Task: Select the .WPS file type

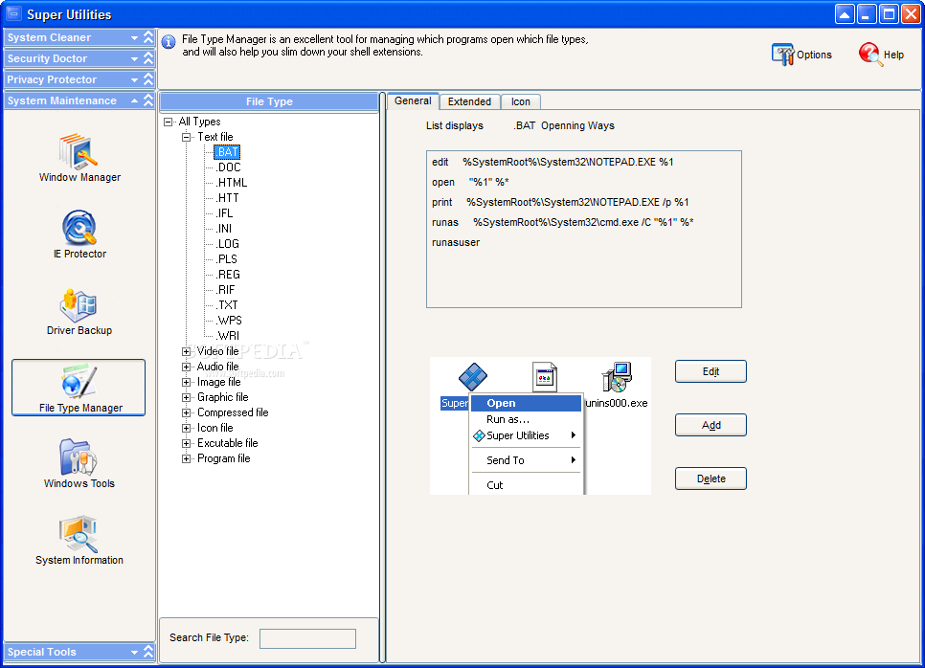Action: click(x=229, y=321)
